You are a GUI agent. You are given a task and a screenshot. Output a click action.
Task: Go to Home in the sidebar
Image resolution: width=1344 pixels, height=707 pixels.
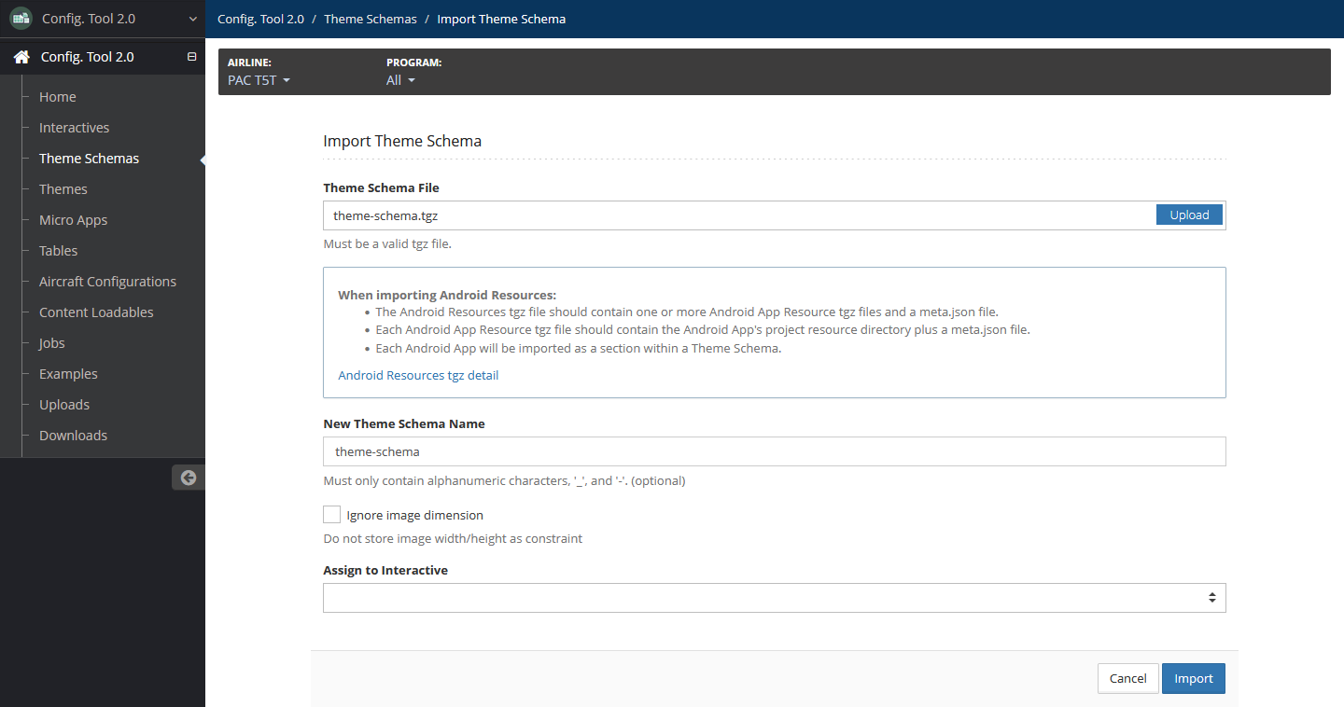(x=58, y=97)
